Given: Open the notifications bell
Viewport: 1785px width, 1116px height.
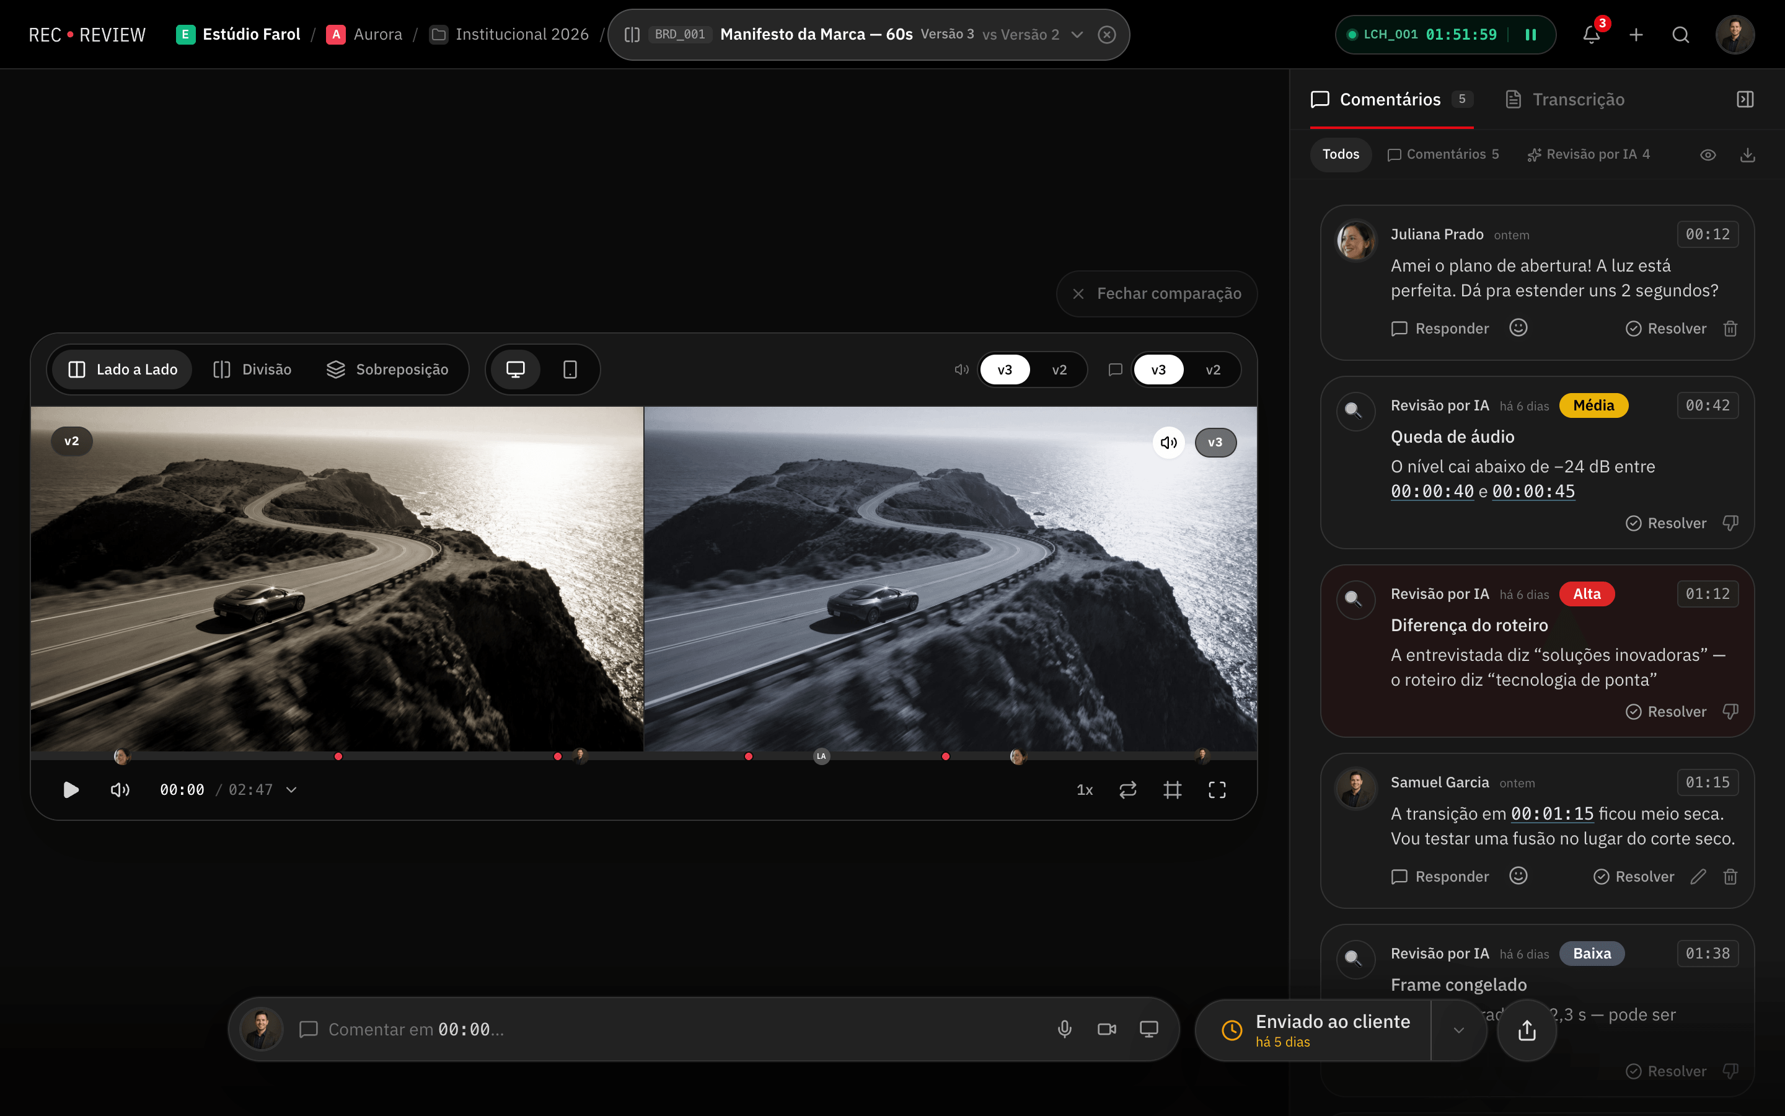Looking at the screenshot, I should [1591, 35].
